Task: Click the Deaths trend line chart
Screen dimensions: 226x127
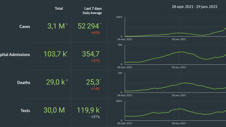Action: point(175,84)
